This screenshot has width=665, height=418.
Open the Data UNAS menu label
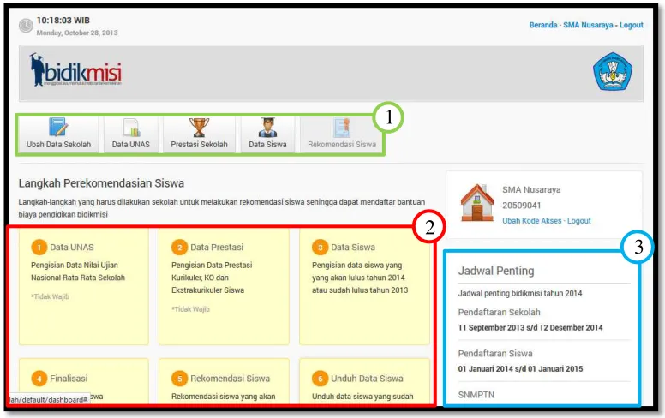click(x=130, y=144)
